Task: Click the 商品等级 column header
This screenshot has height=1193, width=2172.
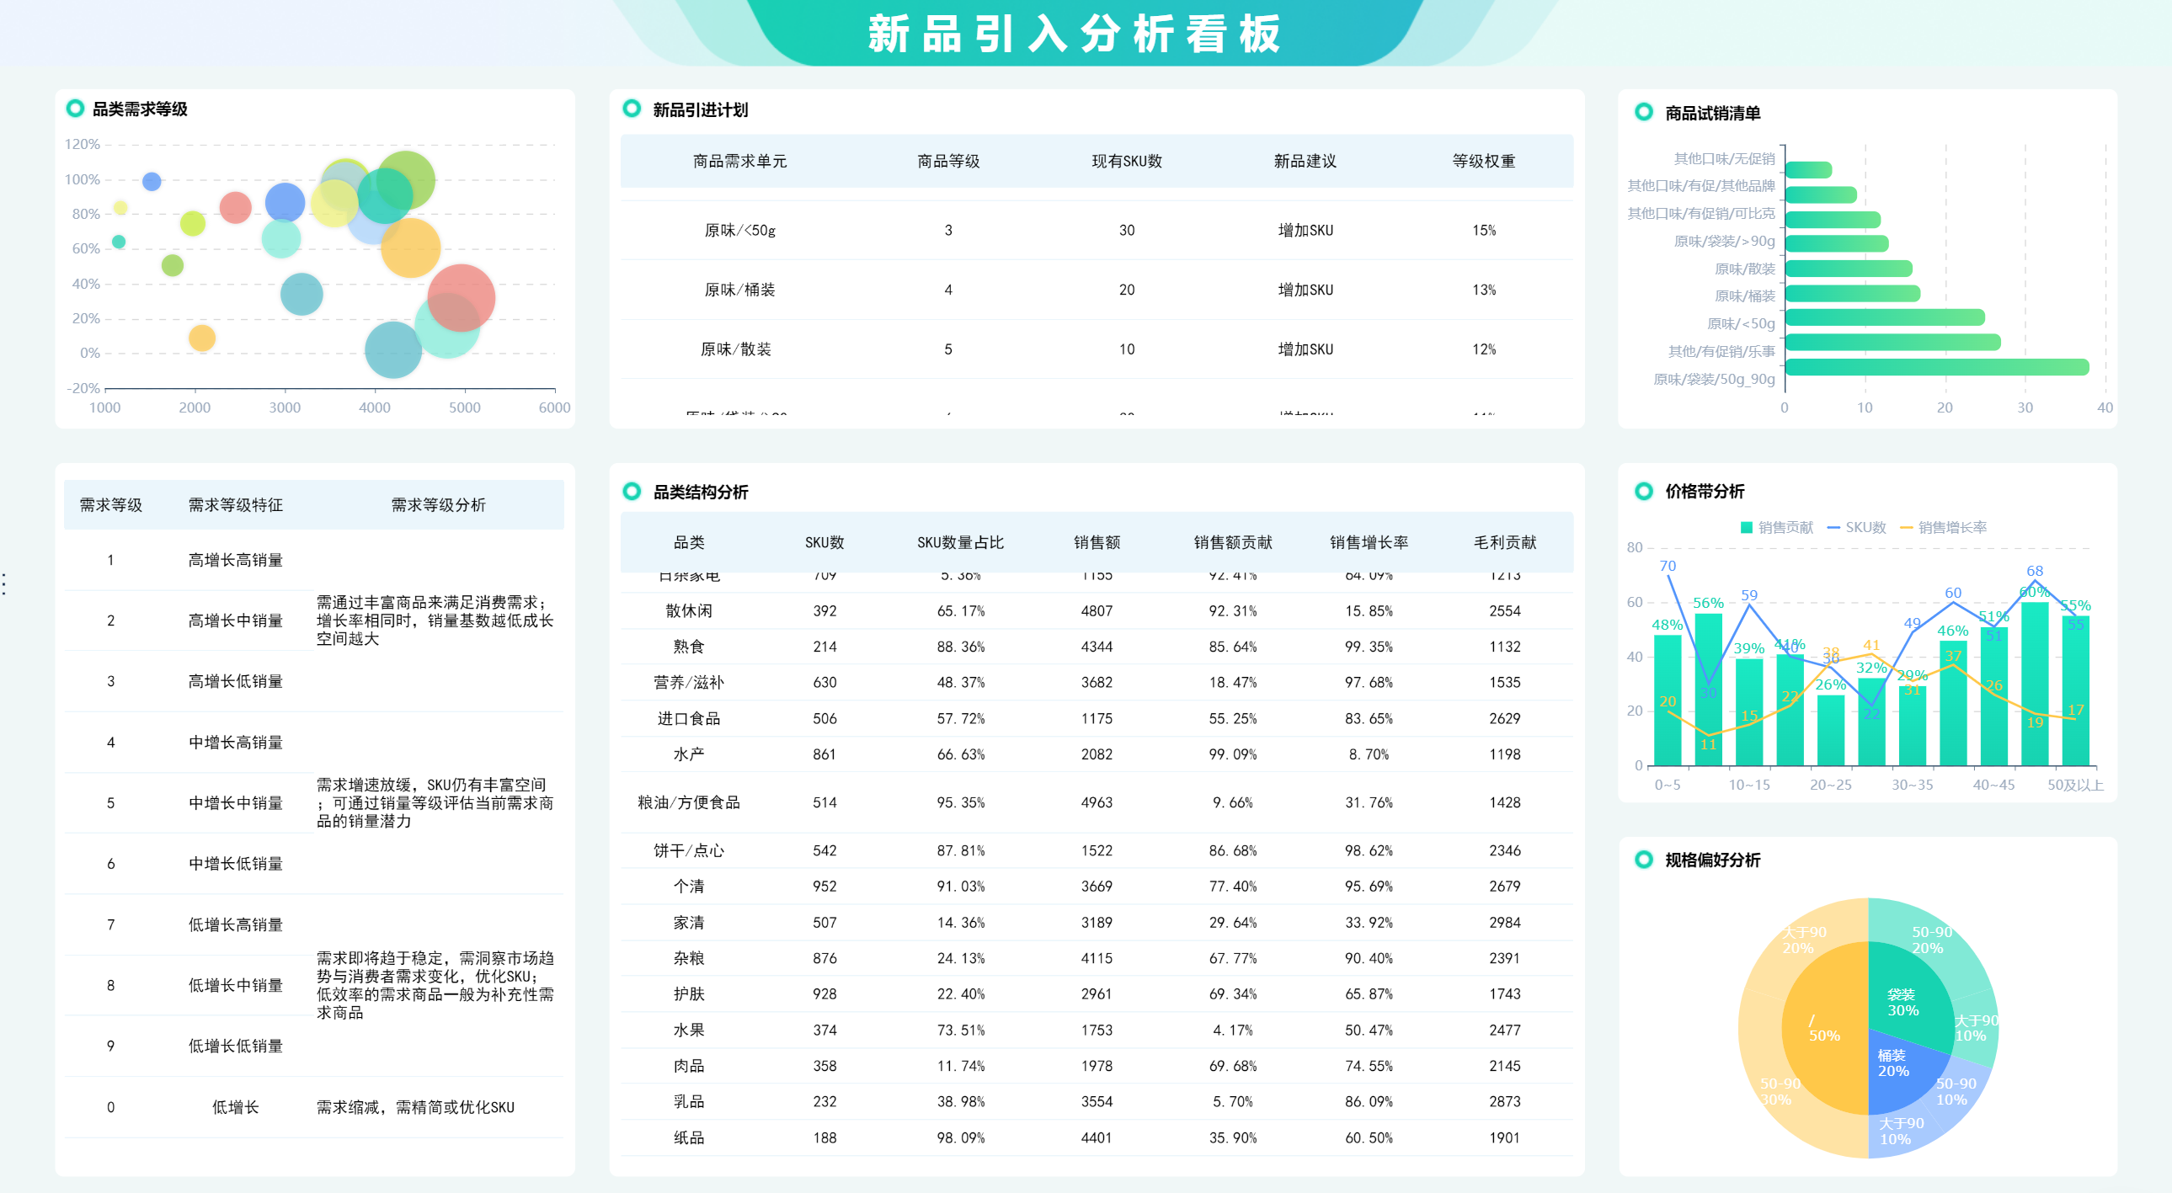Action: (947, 161)
